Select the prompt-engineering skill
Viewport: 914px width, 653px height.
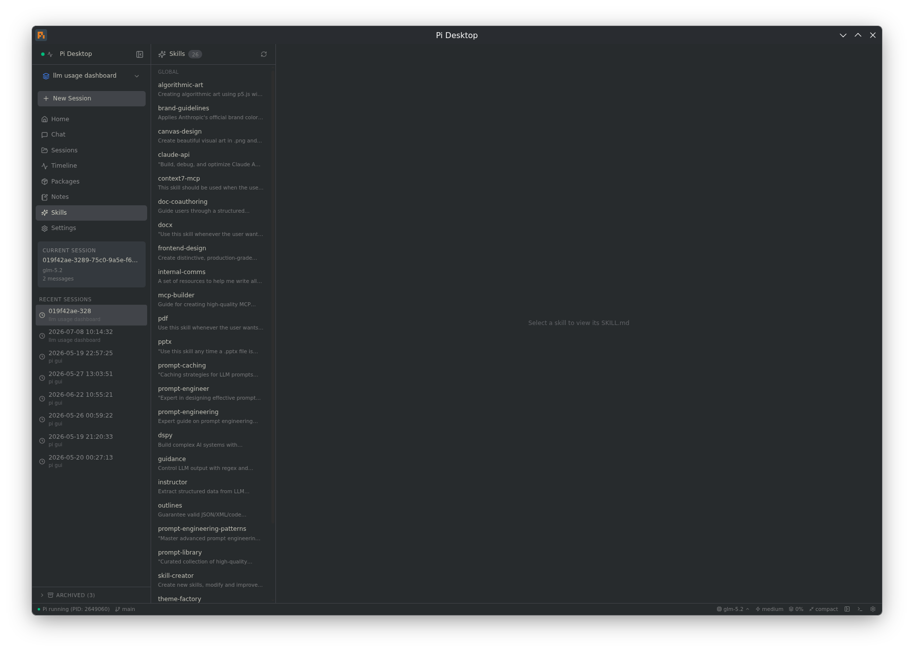pos(212,417)
